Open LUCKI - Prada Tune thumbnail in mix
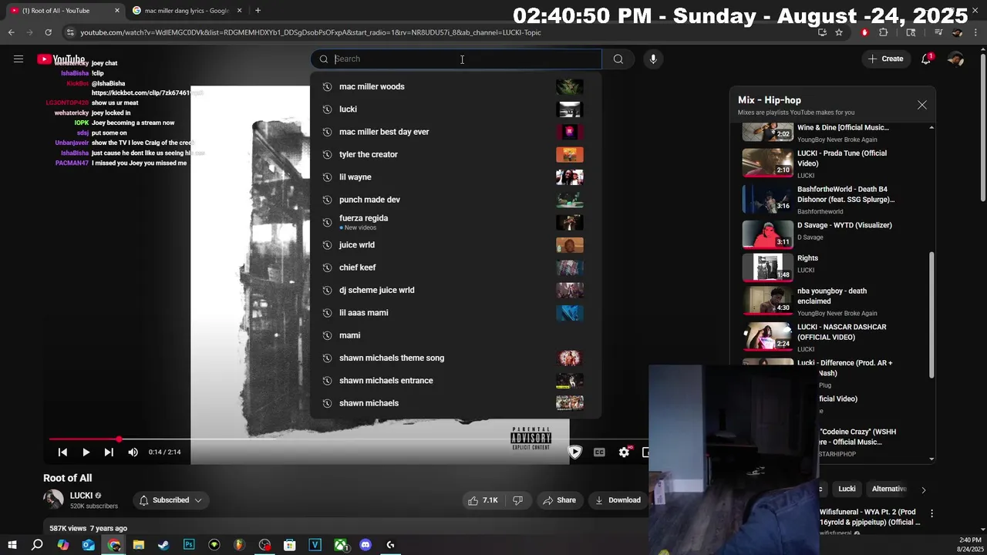 tap(767, 163)
